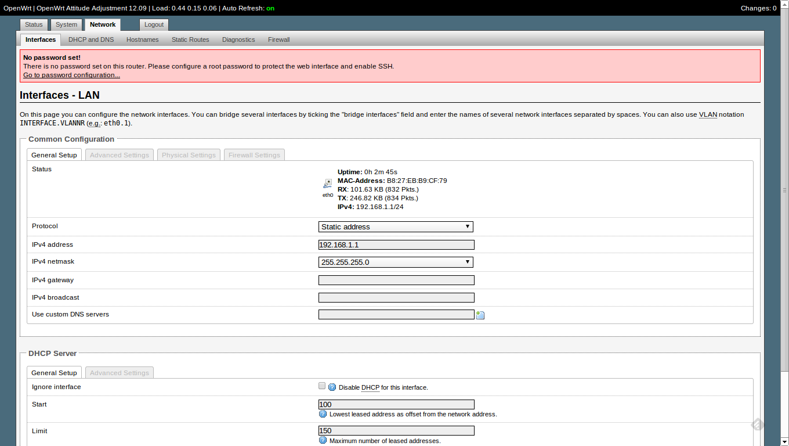Tick the Ignore interface checkbox
Screen dimensions: 789x446
[322, 386]
